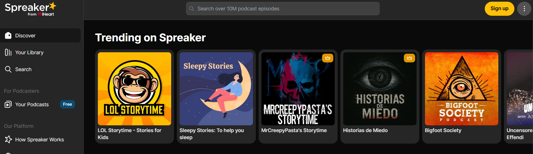The image size is (533, 154).
Task: Click the Your Library icon
Action: coord(8,52)
